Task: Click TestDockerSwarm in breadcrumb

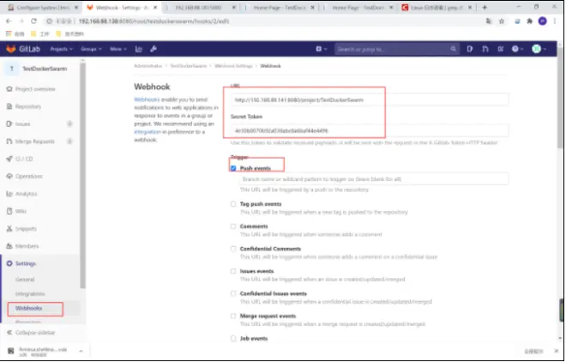Action: pos(188,66)
